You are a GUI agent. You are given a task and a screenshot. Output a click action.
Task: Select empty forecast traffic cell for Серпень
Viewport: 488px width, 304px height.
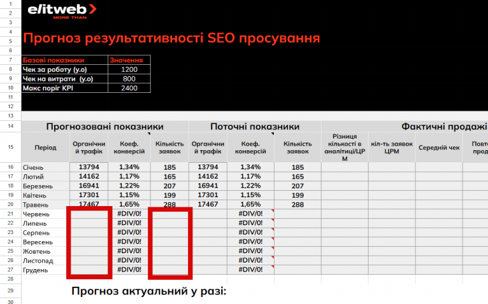click(89, 232)
